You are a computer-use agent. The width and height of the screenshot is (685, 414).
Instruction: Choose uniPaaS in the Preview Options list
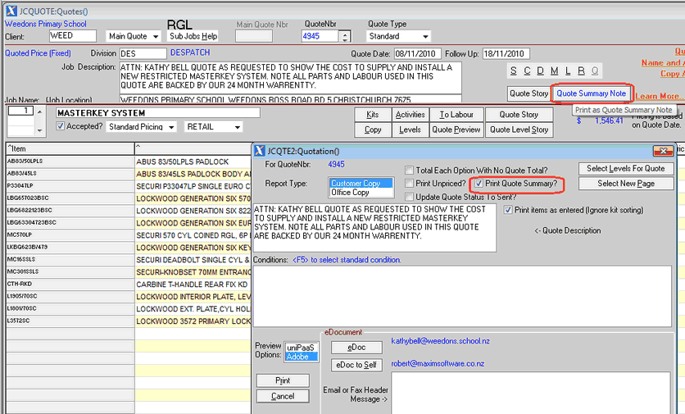point(301,348)
